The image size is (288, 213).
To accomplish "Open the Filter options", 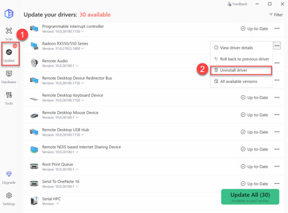I will (276, 15).
